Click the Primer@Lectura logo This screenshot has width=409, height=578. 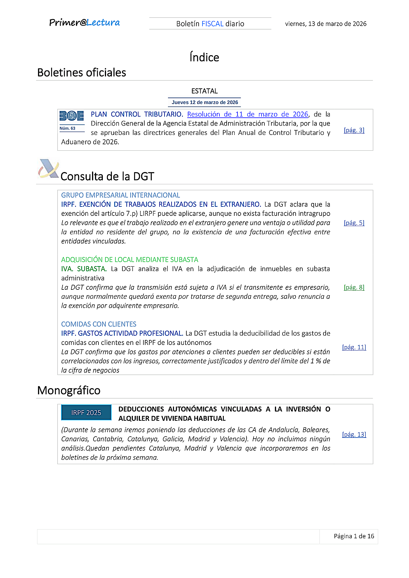pyautogui.click(x=84, y=23)
